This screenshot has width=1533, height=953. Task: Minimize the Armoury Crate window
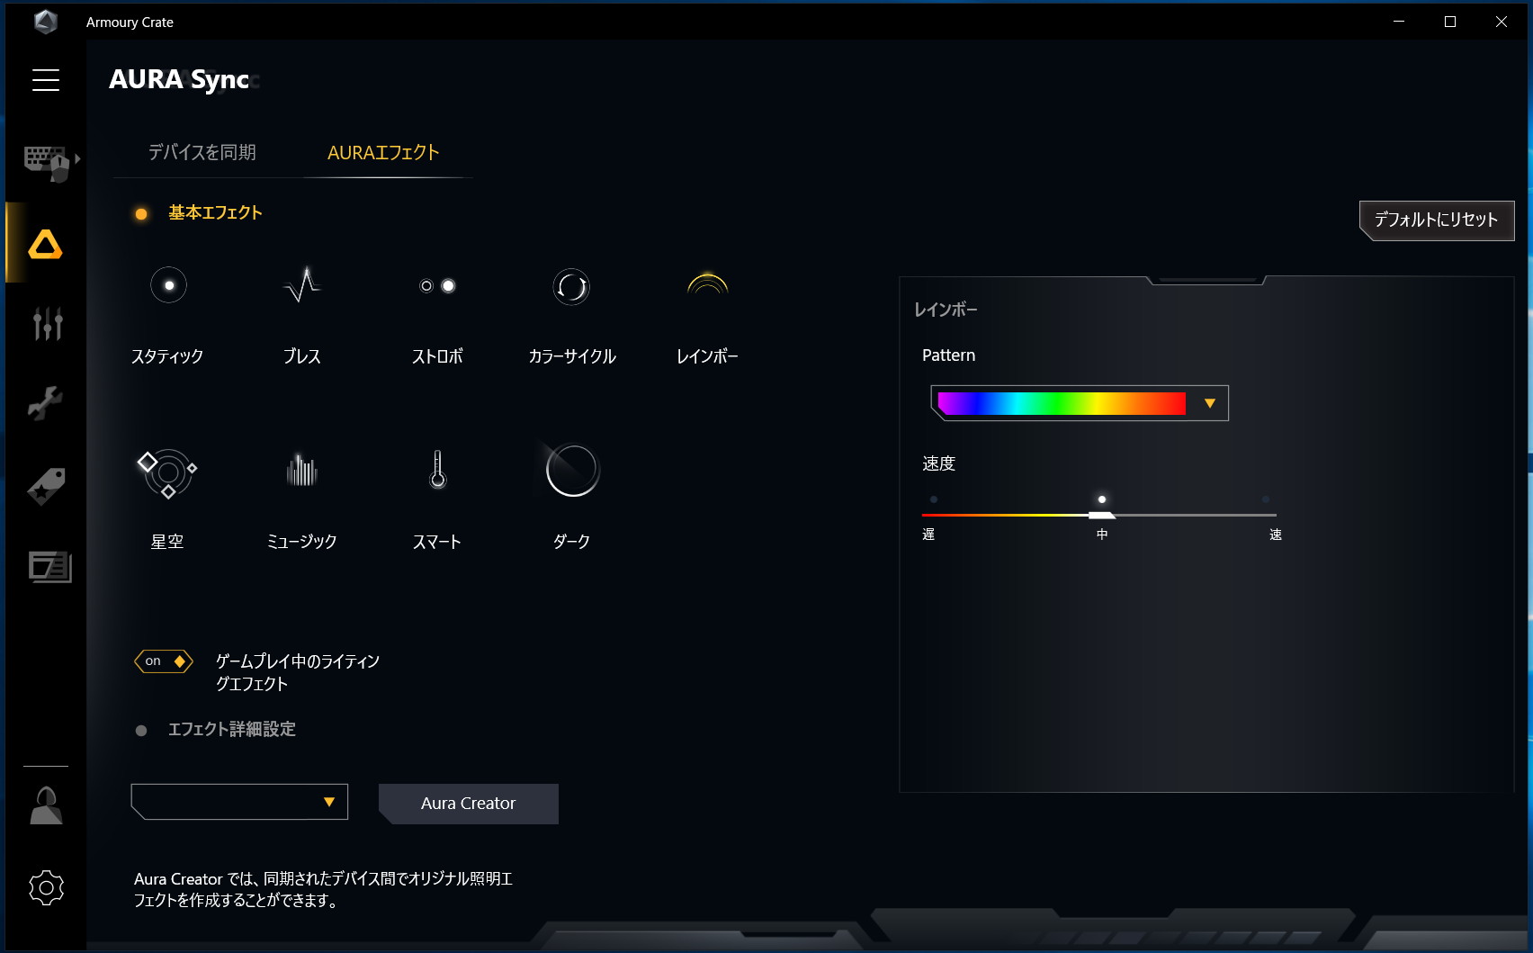click(x=1399, y=22)
